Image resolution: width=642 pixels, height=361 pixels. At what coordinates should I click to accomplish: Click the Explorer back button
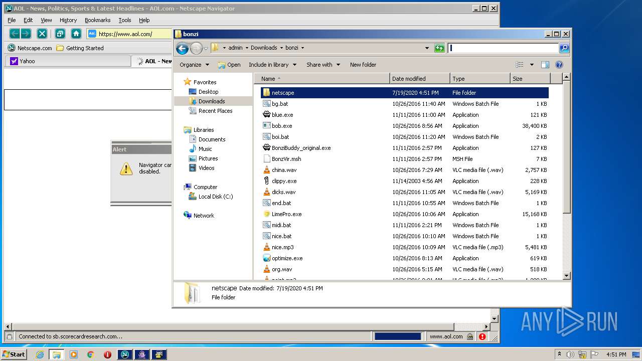click(183, 48)
